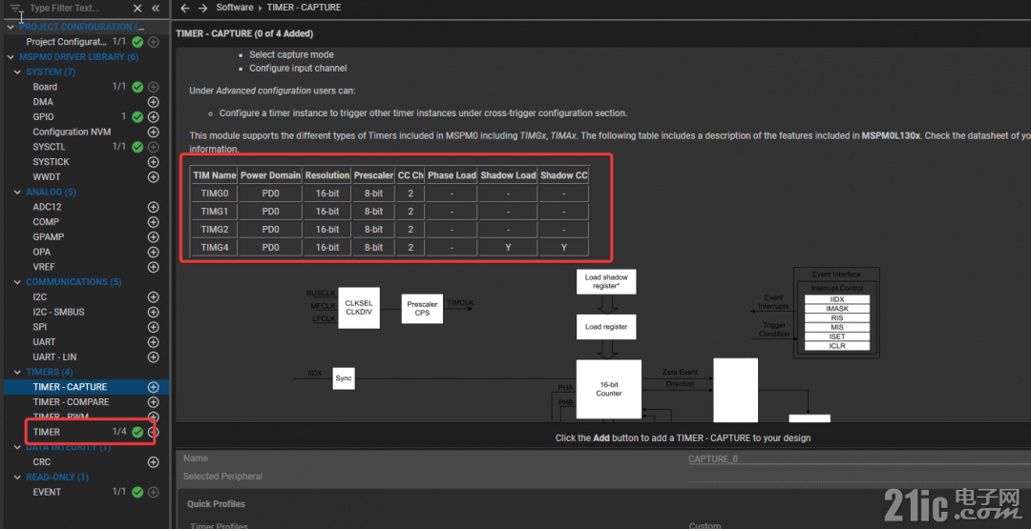The width and height of the screenshot is (1031, 529).
Task: Go back with the left arrow
Action: click(185, 8)
